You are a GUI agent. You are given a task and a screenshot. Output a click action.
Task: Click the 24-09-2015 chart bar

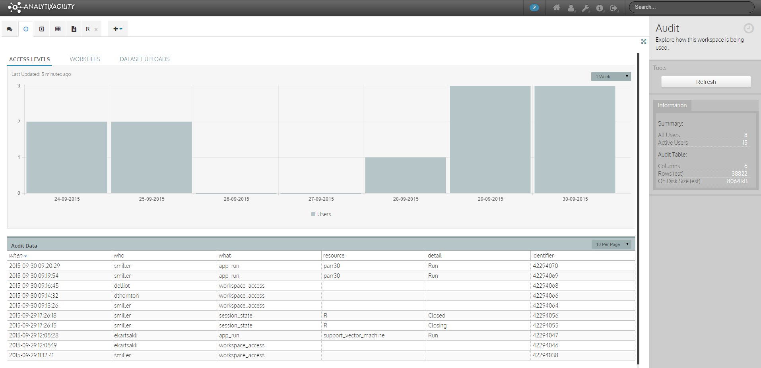[67, 157]
